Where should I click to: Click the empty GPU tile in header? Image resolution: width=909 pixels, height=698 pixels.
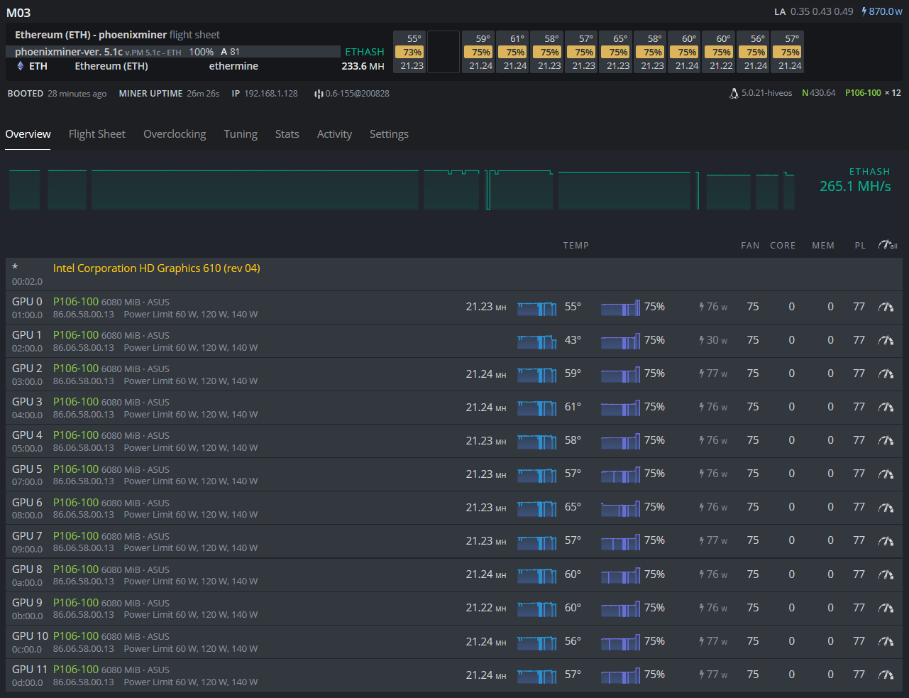pos(444,52)
